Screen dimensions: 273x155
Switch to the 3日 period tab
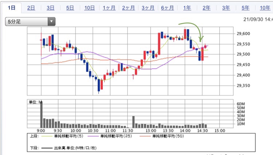click(x=51, y=8)
